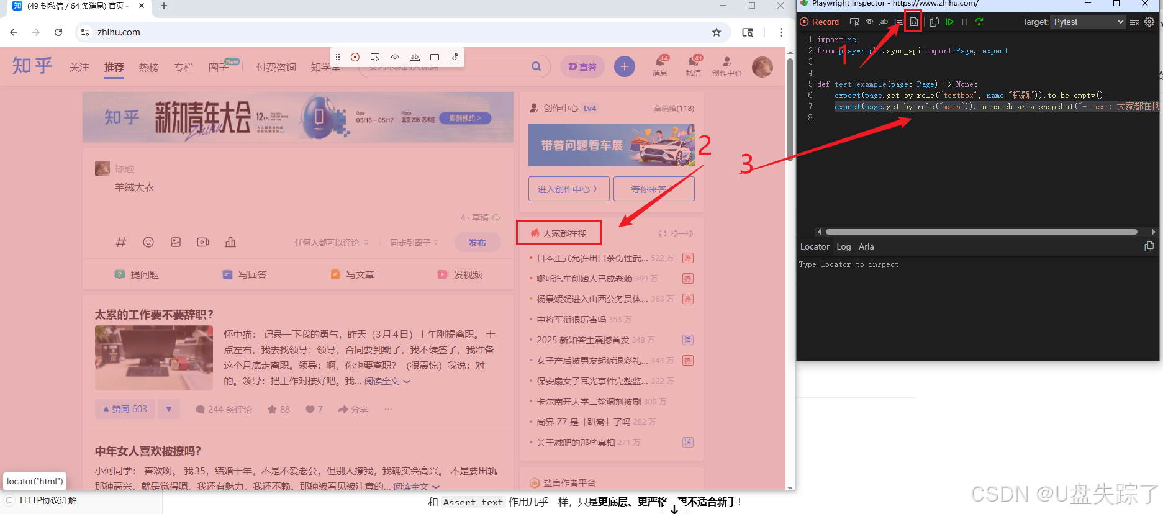The width and height of the screenshot is (1163, 514).
Task: Open the 关注 nav tab
Action: (79, 67)
